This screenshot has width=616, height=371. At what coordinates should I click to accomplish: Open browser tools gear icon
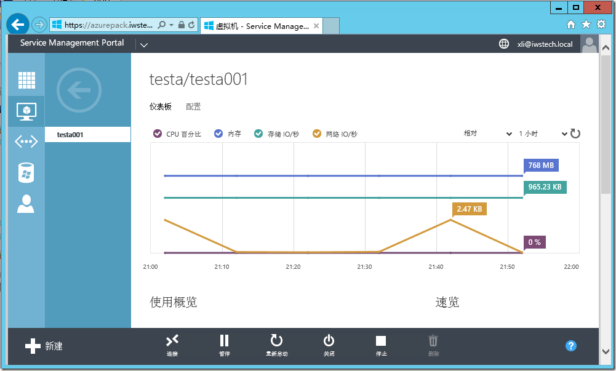pyautogui.click(x=601, y=25)
